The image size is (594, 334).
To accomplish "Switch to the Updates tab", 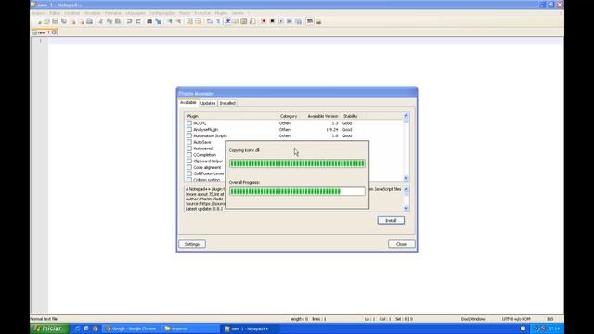I will (208, 103).
